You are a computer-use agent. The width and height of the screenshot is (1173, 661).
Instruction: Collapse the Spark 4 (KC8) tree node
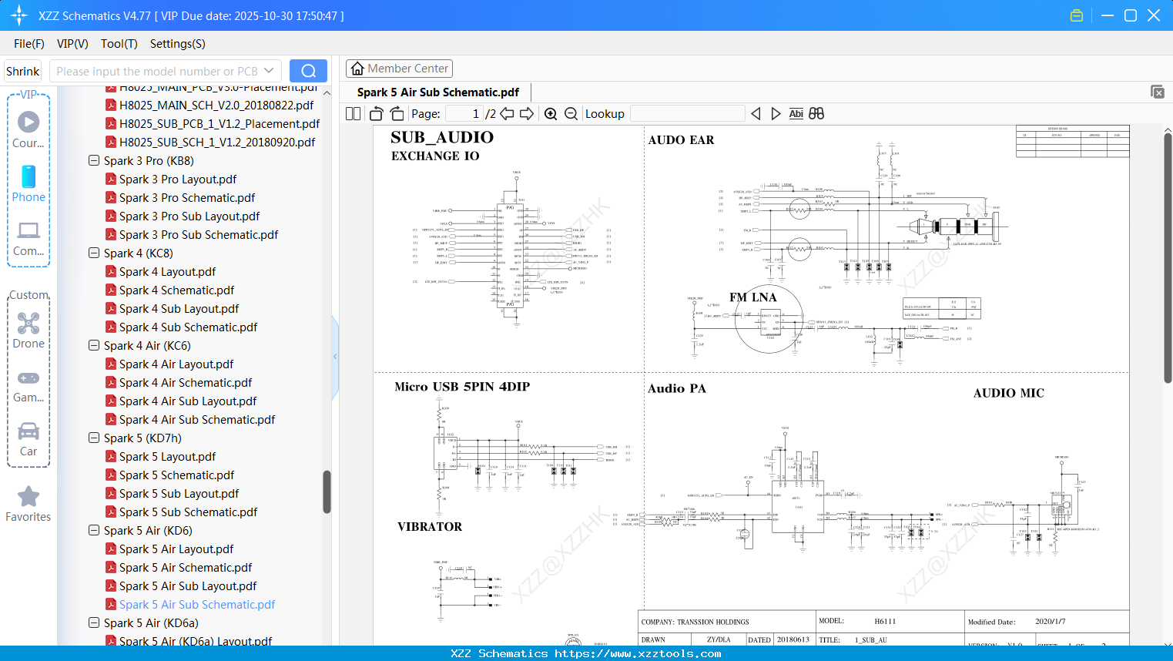point(93,253)
